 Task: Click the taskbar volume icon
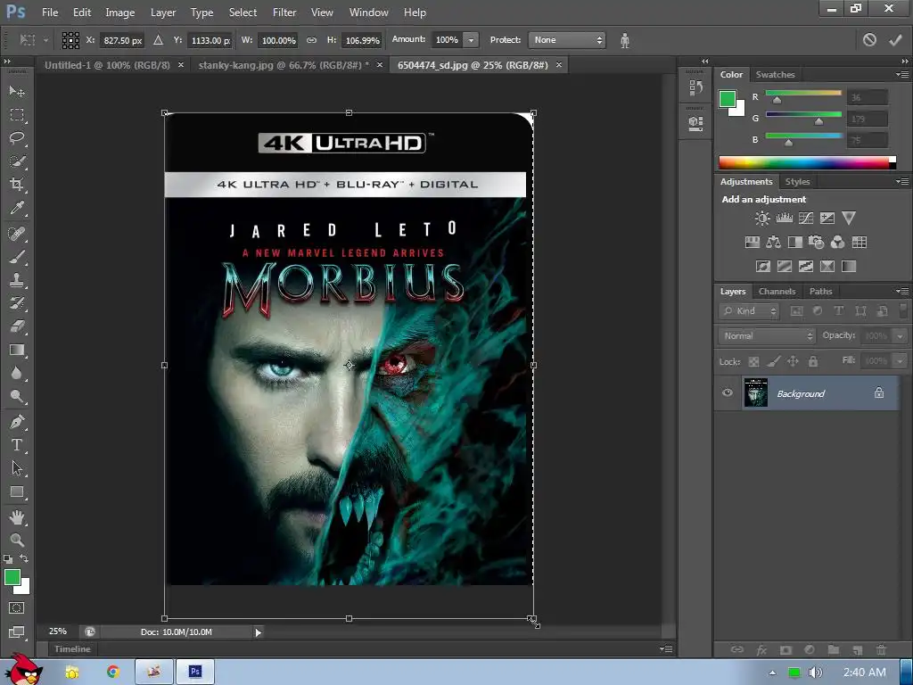[x=816, y=673]
